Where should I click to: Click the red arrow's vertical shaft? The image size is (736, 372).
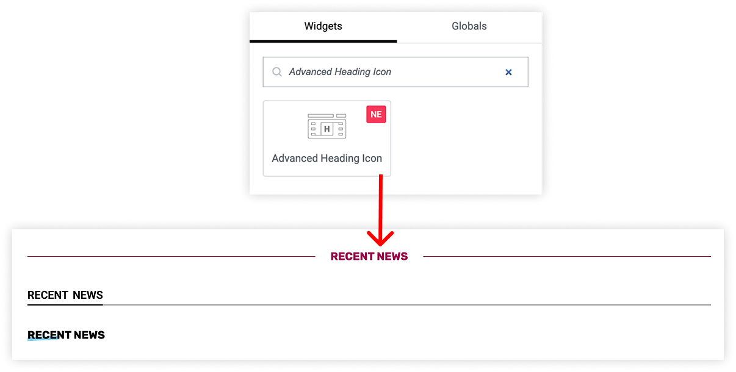380,204
